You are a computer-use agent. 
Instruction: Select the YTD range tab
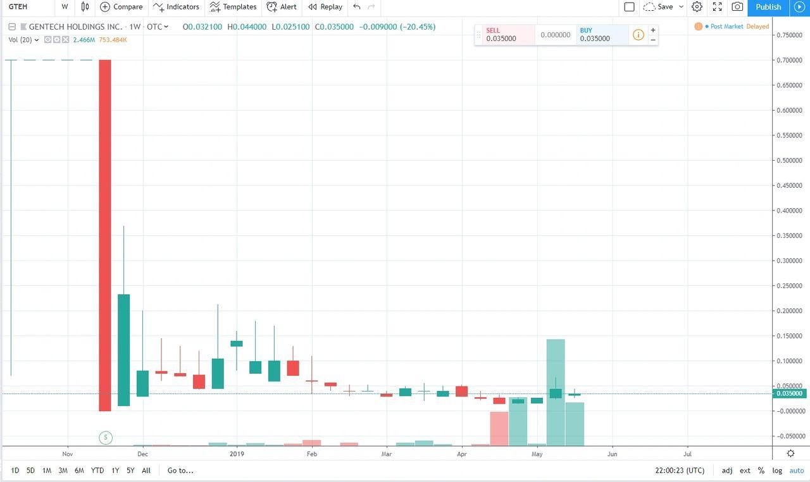pyautogui.click(x=97, y=471)
